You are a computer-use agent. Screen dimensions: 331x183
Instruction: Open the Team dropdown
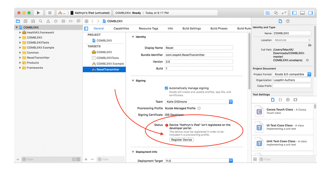(x=199, y=102)
